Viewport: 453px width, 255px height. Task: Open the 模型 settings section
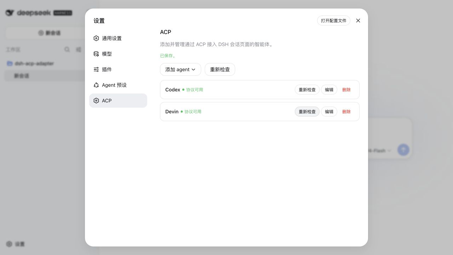(x=118, y=54)
